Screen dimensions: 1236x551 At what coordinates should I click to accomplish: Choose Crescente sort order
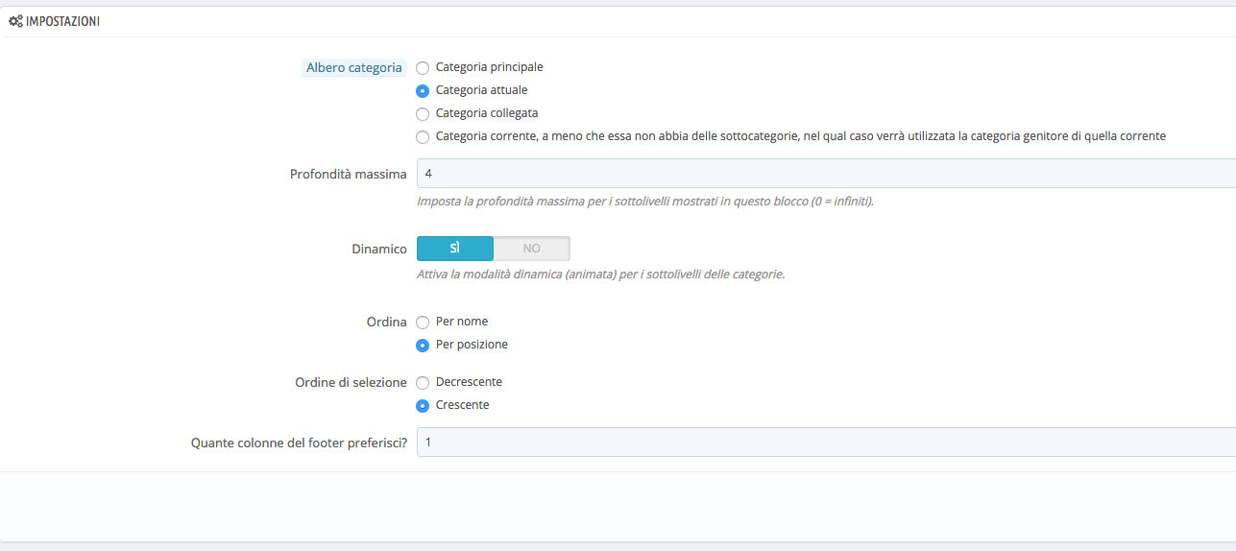coord(423,406)
